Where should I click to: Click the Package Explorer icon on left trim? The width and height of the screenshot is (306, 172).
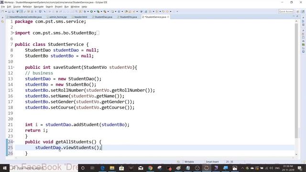[2, 21]
